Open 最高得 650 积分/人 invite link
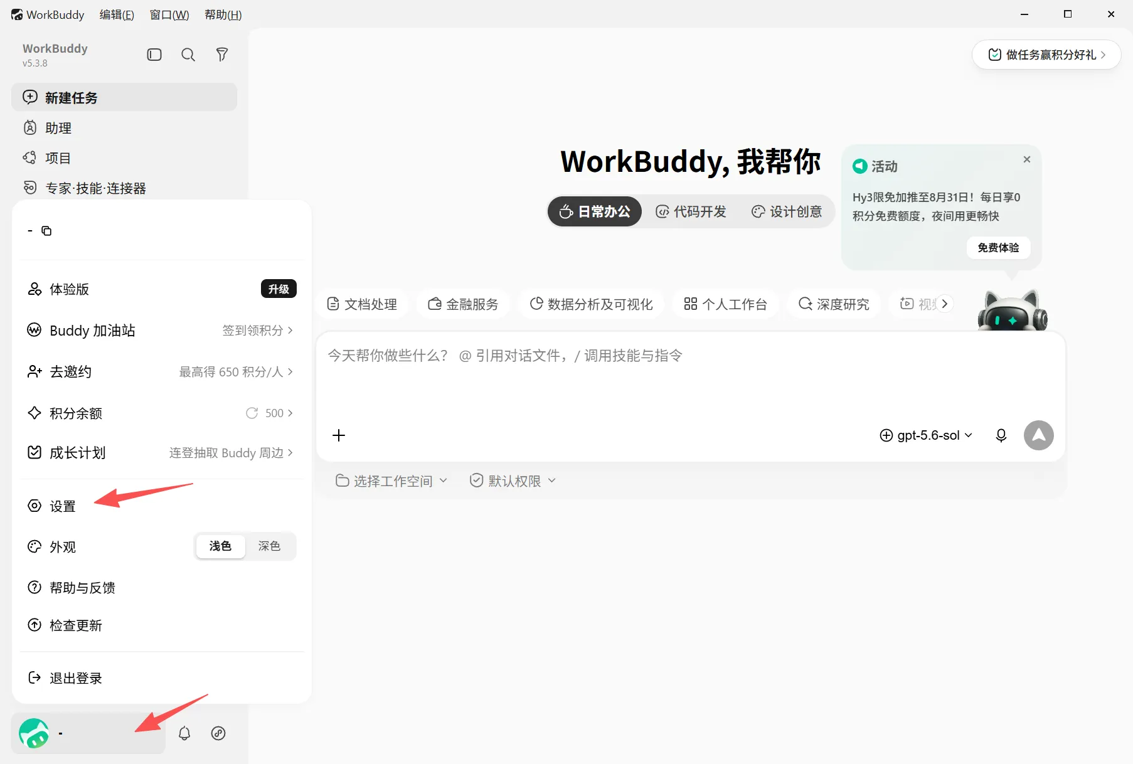This screenshot has width=1133, height=764. (x=237, y=372)
